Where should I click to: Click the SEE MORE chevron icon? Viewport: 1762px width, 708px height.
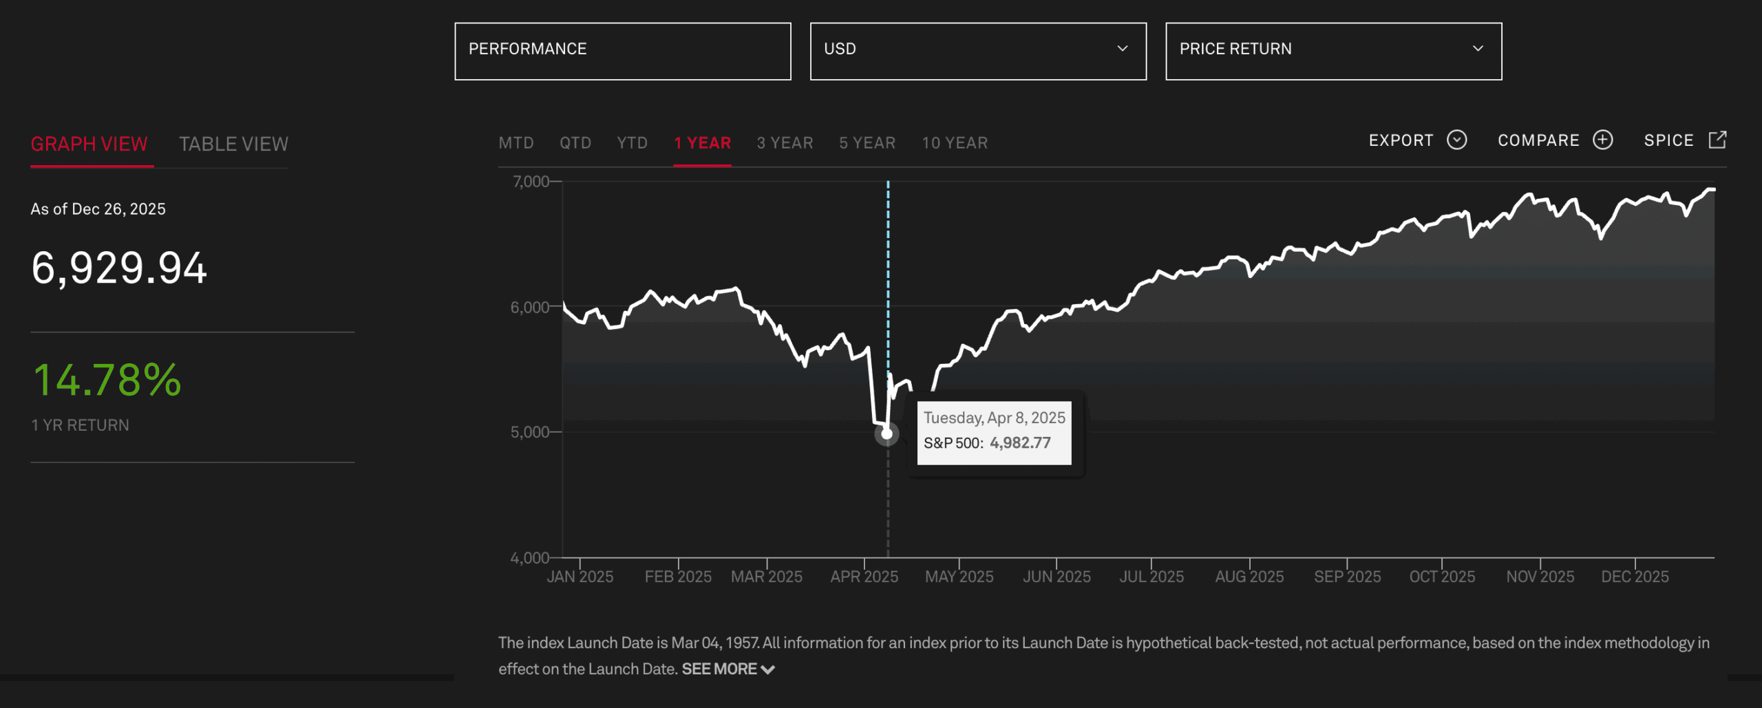point(768,669)
